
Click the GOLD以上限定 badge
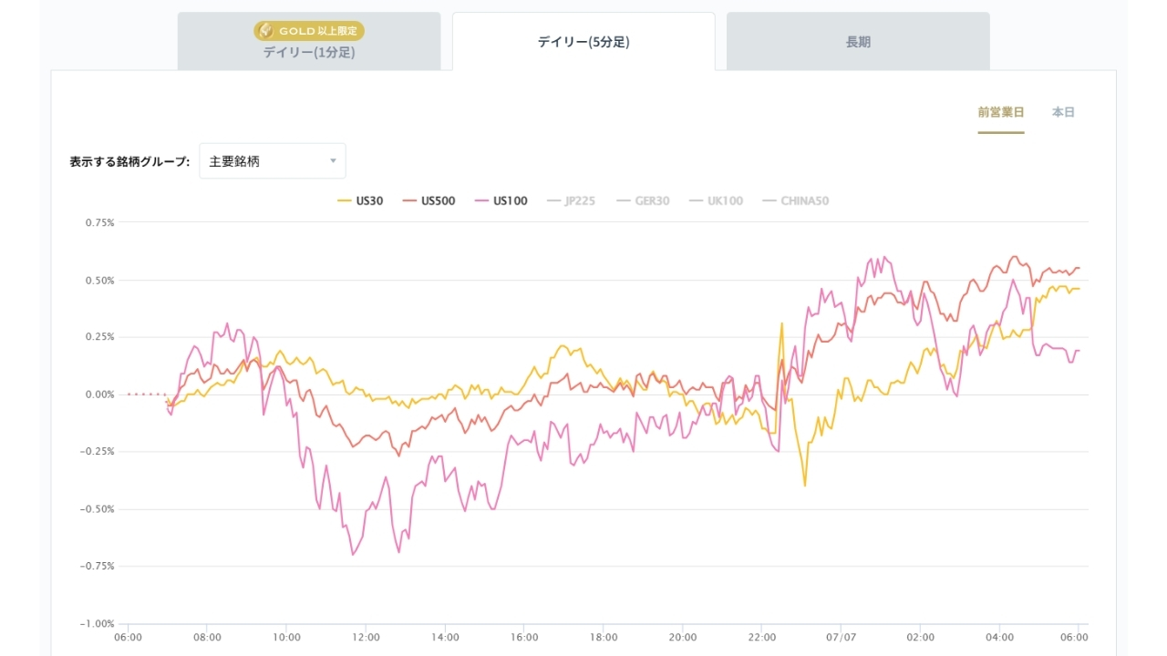309,31
